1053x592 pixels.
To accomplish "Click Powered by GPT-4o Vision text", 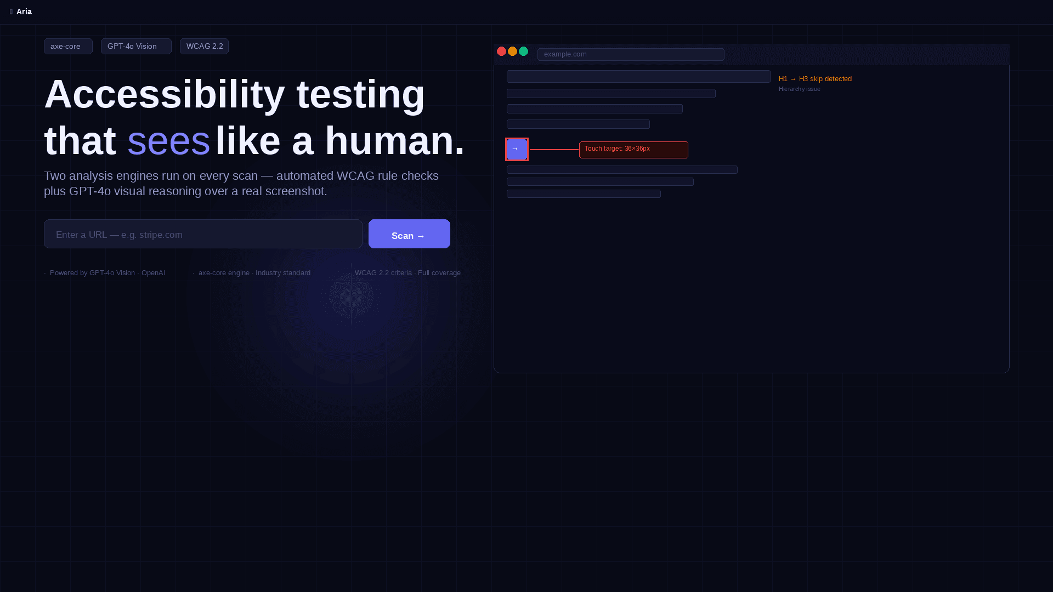I will coord(107,273).
